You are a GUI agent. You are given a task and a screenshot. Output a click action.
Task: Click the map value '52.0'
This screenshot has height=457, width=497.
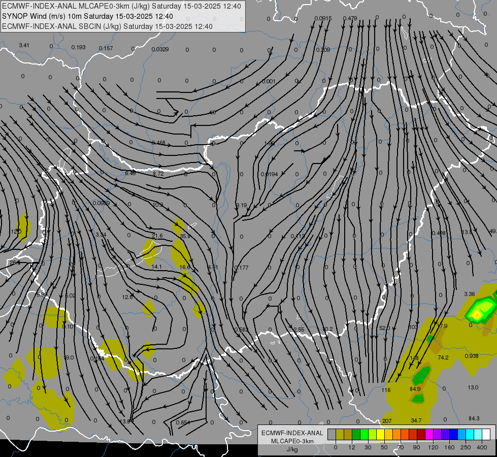pos(384,328)
